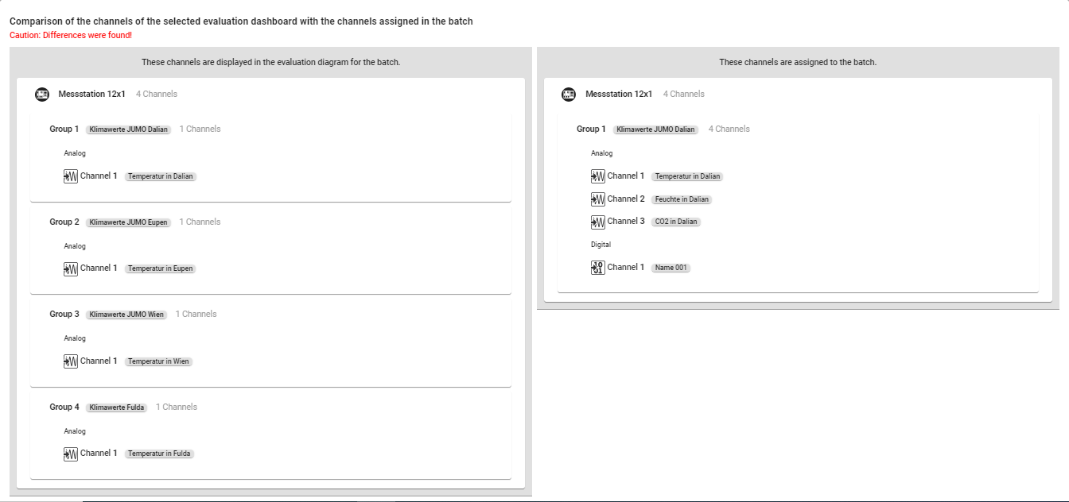Select the analog icon next to Temperatur in Wien
Image resolution: width=1069 pixels, height=502 pixels.
point(71,361)
